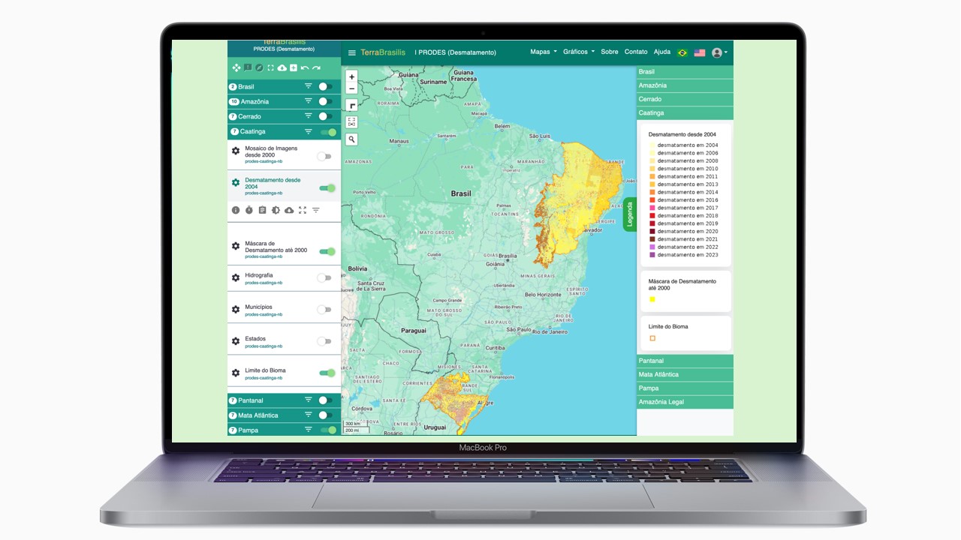Click the info icon under Desmatamento desde 2004
This screenshot has height=540, width=961.
(x=236, y=211)
